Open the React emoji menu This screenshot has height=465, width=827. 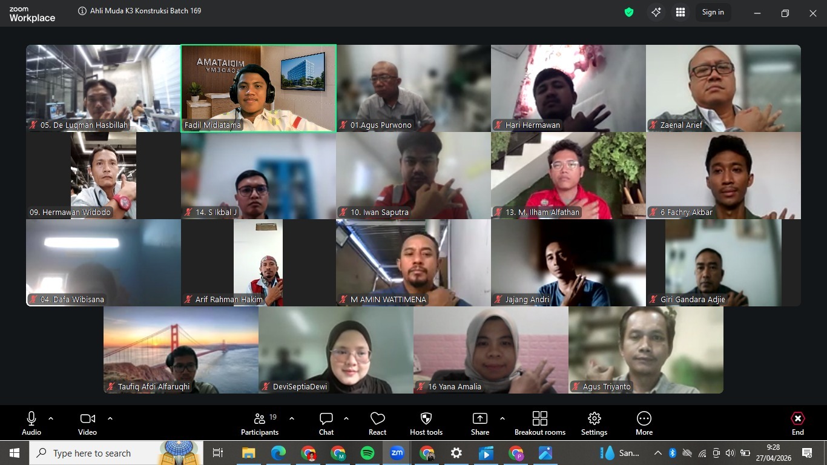tap(377, 423)
